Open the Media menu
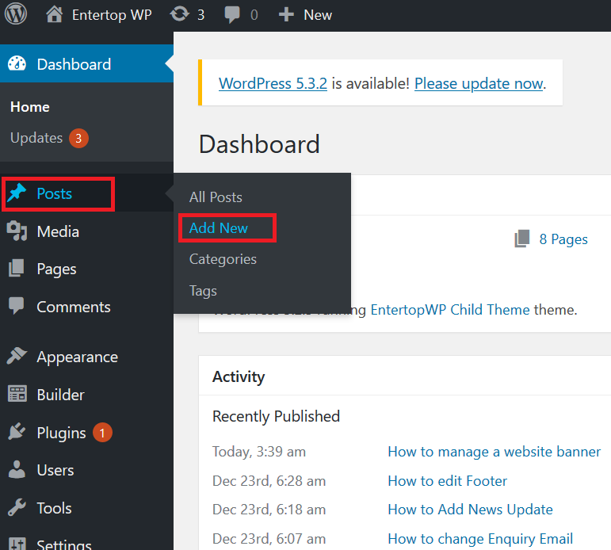The height and width of the screenshot is (550, 611). pos(58,231)
